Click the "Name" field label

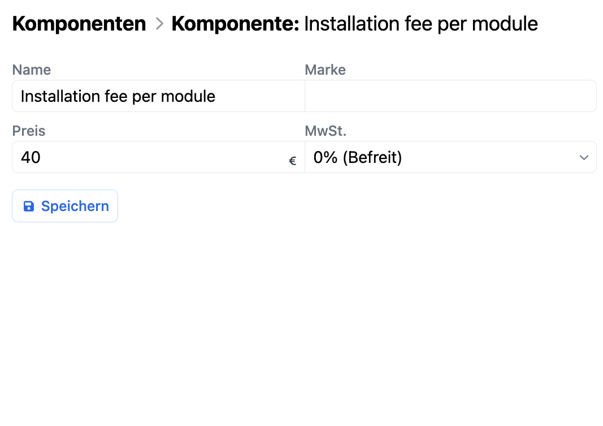pyautogui.click(x=32, y=70)
